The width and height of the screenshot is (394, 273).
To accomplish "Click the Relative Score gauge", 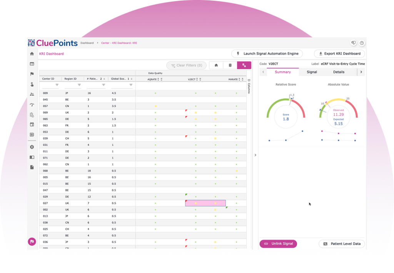I will (286, 110).
